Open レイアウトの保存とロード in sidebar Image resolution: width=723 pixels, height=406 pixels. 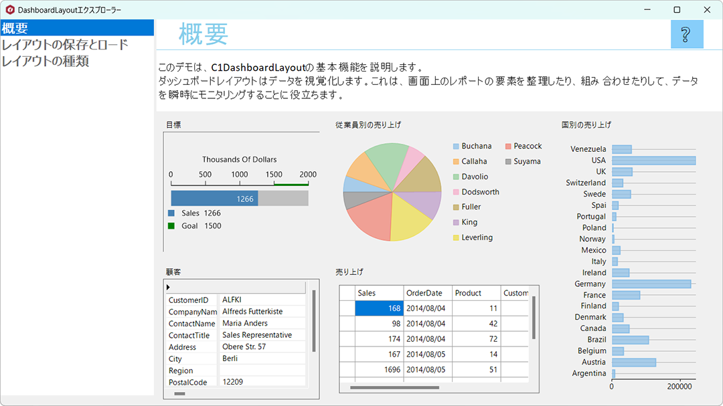point(65,45)
